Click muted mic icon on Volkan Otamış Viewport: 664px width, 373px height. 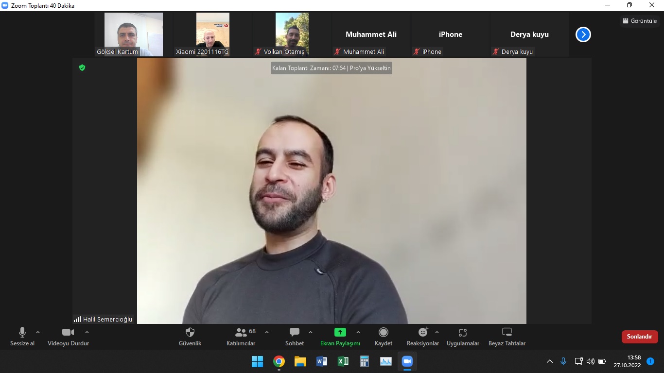coord(258,51)
